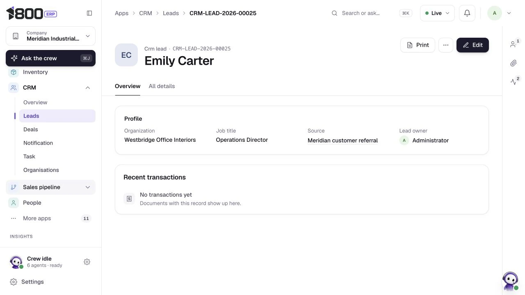The height and width of the screenshot is (295, 525).
Task: Open the more actions ellipsis button
Action: pos(446,45)
